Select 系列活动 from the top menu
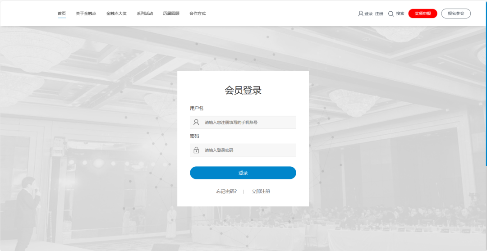Viewport: 487px width, 251px height. pyautogui.click(x=145, y=14)
